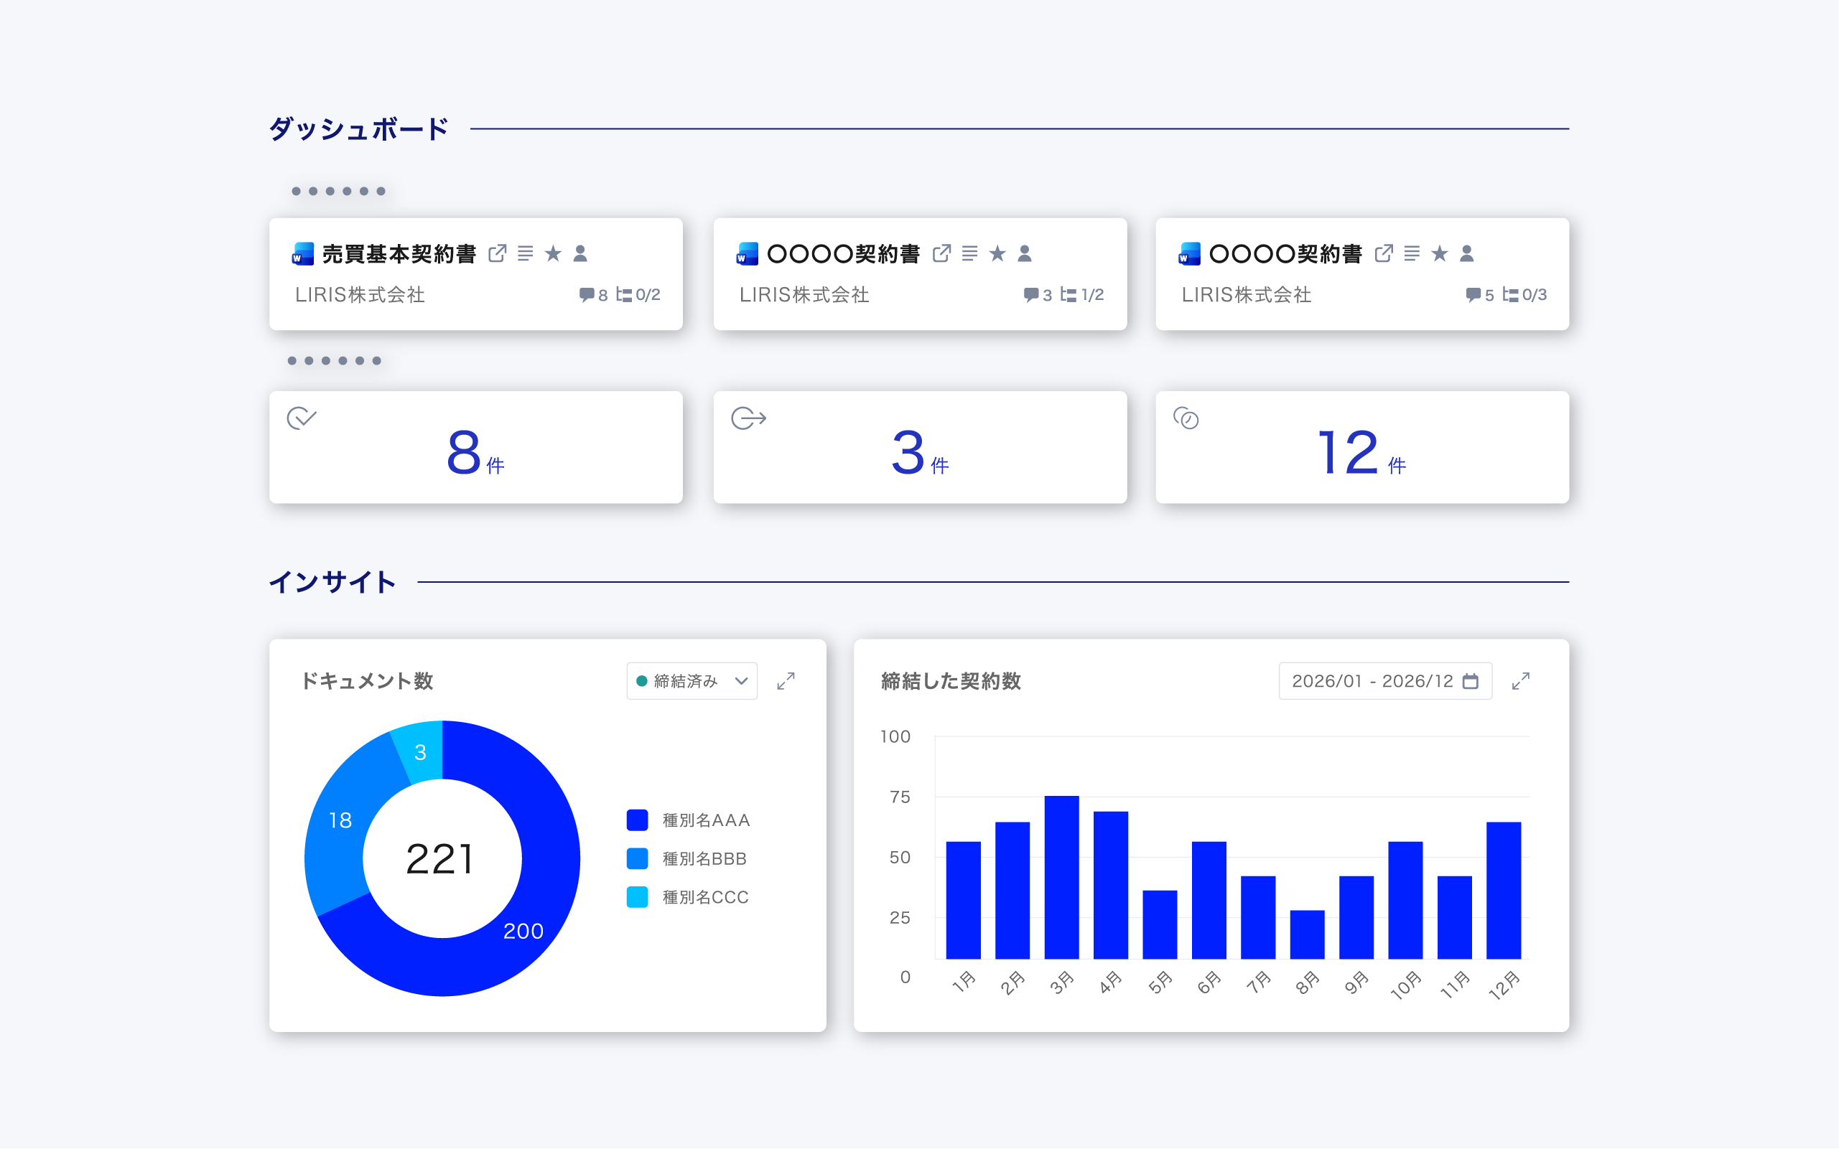Click 種別名CCC legend label
This screenshot has width=1839, height=1149.
click(705, 896)
